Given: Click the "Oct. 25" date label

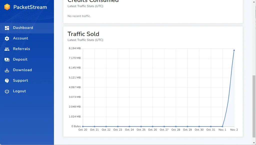Looking at the screenshot, I should 141,130.
